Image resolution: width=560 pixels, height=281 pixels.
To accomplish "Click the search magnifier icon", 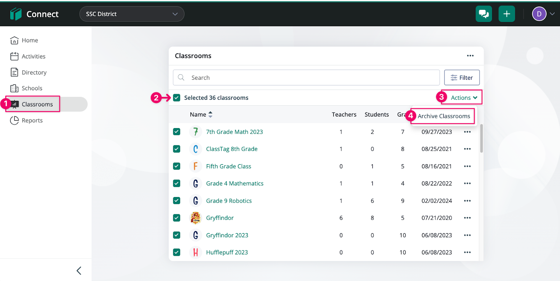I will click(x=181, y=77).
